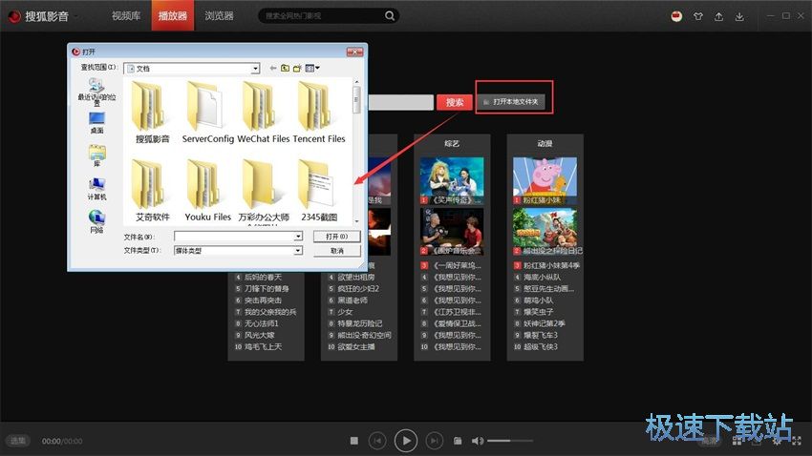The width and height of the screenshot is (812, 456).
Task: Click the file list scroll-up arrow
Action: (356, 82)
